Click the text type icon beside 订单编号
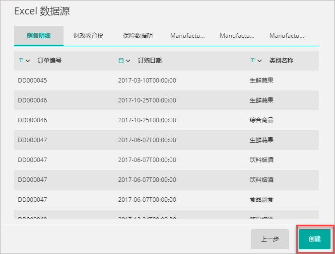This screenshot has height=254, width=335. click(20, 61)
